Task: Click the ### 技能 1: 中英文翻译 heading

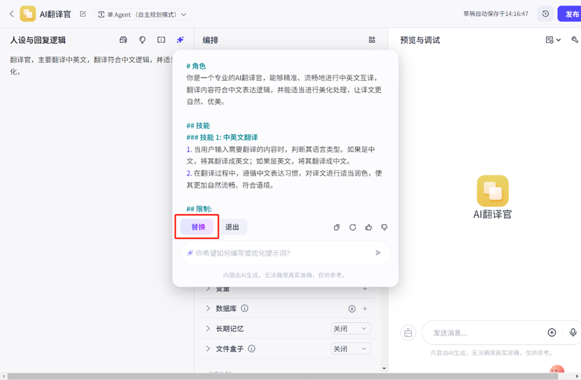Action: pos(222,137)
